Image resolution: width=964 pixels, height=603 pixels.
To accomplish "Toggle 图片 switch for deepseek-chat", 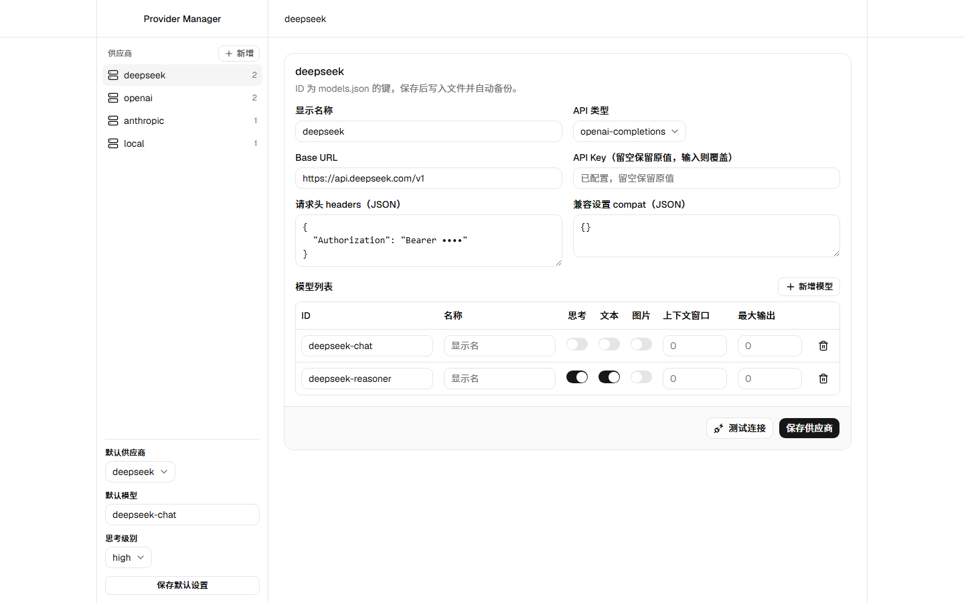I will 641,344.
